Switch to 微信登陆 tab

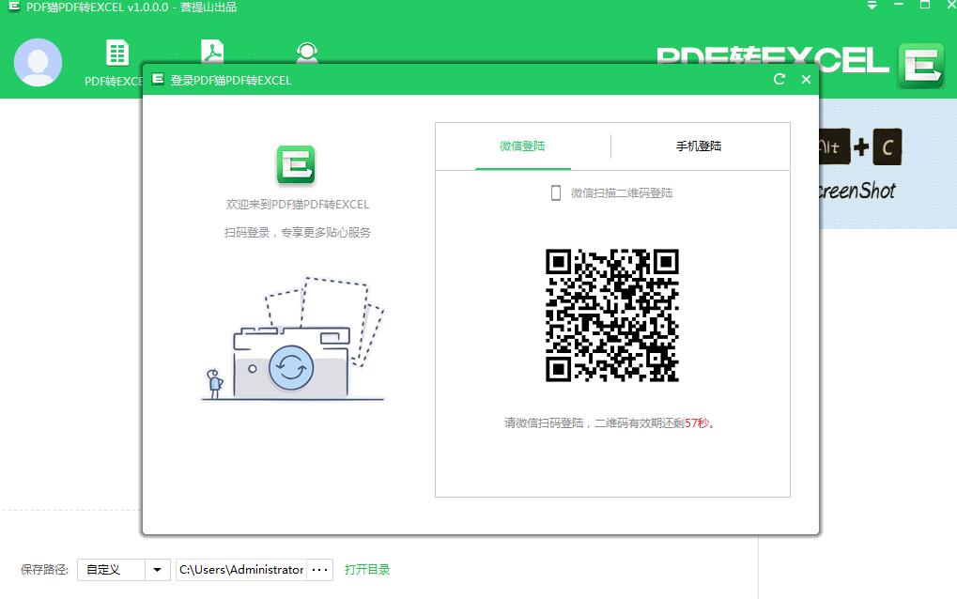[522, 146]
